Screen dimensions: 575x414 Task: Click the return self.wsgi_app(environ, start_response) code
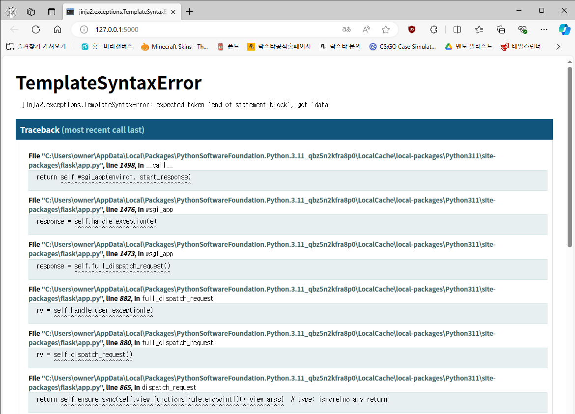[114, 177]
